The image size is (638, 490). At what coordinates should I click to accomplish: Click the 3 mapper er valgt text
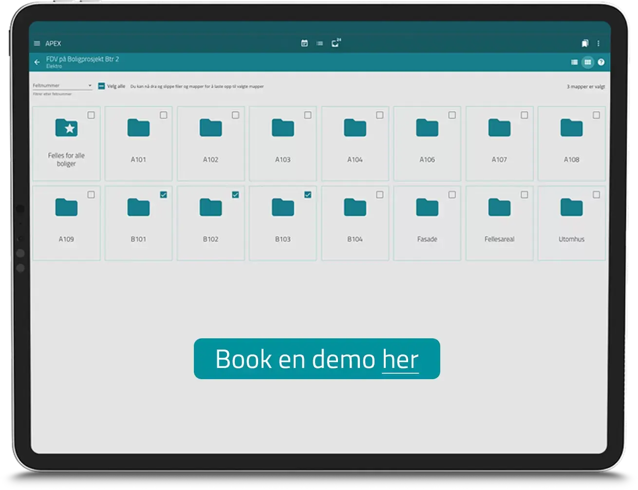click(x=586, y=87)
